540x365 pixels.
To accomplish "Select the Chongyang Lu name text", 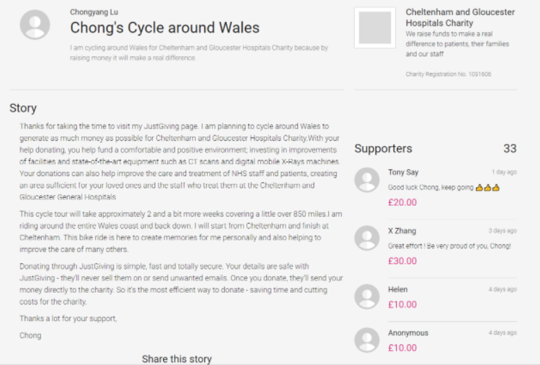I will click(x=94, y=12).
